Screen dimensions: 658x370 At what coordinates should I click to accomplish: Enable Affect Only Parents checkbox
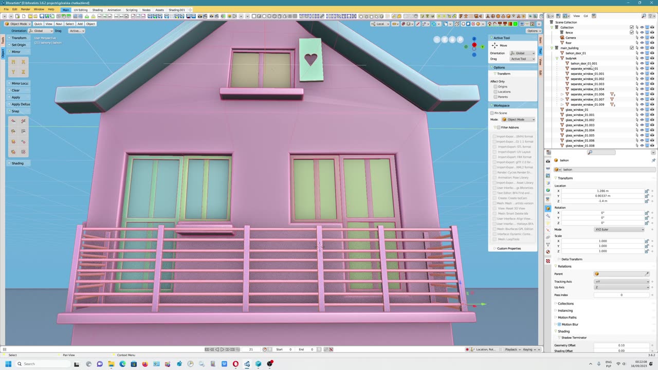[x=496, y=97]
